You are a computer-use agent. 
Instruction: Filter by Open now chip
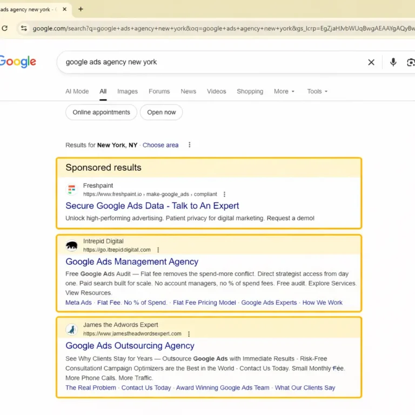[161, 112]
